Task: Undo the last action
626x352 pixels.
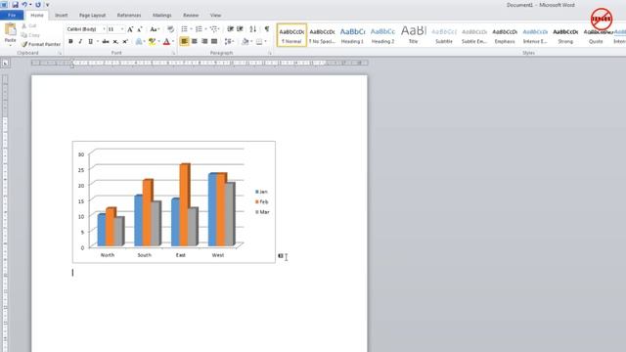Action: tap(24, 5)
